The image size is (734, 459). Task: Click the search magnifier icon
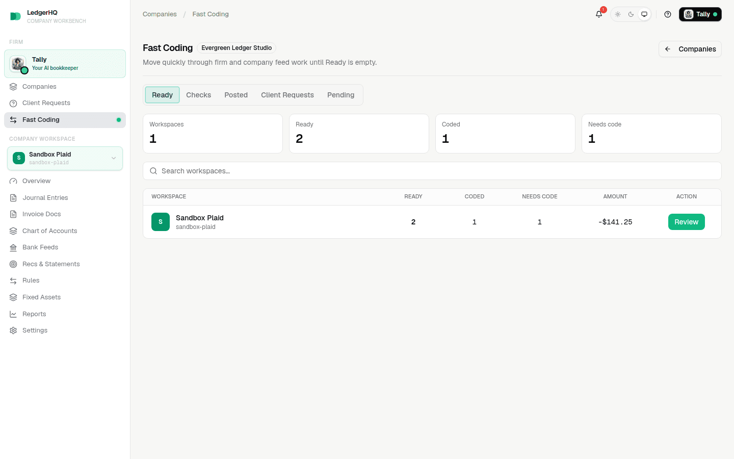pyautogui.click(x=153, y=171)
